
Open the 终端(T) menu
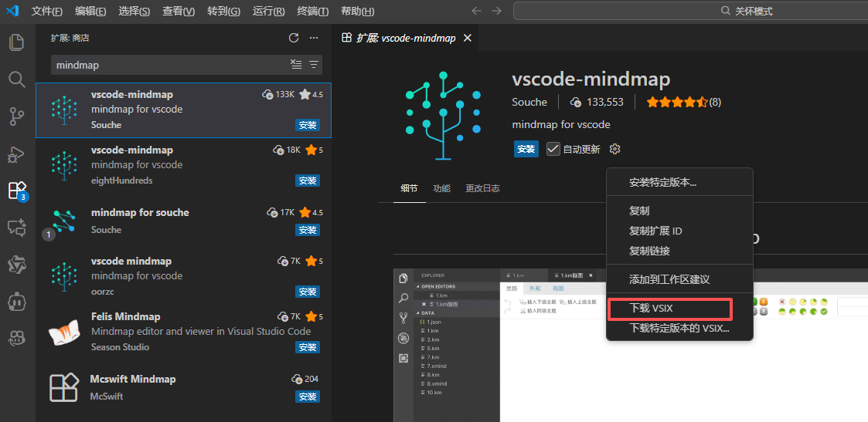tap(312, 11)
